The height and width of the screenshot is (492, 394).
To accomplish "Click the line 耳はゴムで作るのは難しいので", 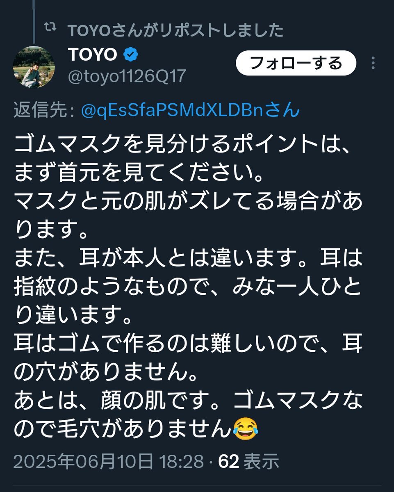I will point(188,344).
